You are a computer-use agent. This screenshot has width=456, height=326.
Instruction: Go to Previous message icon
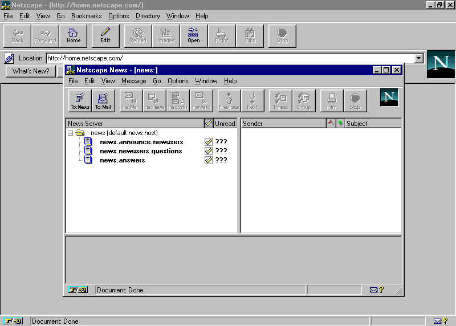(x=229, y=101)
